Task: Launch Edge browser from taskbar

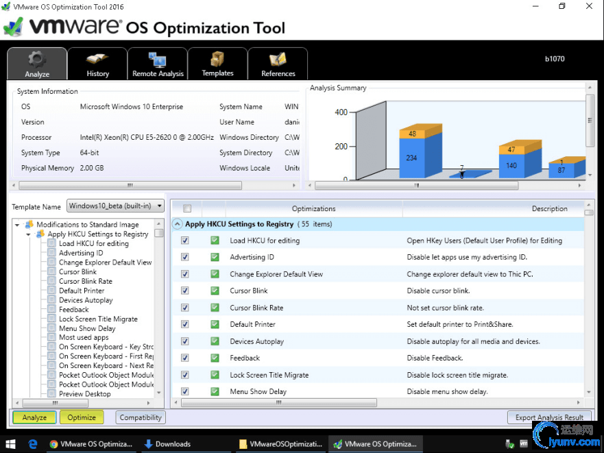Action: (33, 444)
